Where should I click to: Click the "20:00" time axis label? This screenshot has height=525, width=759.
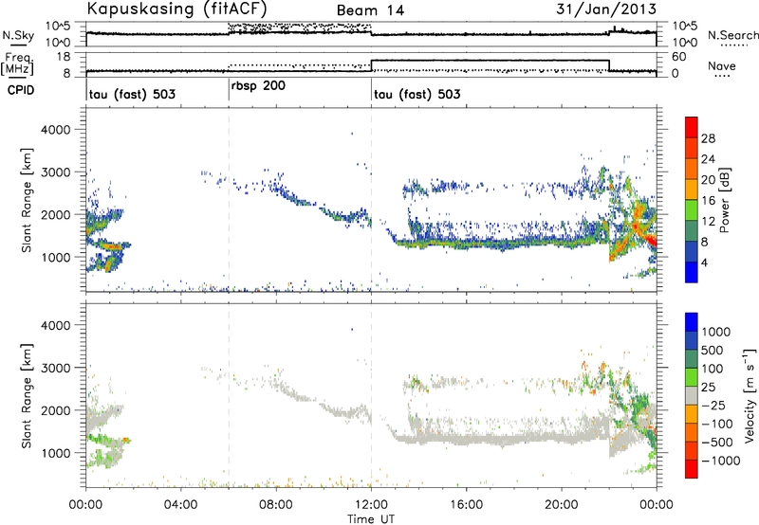(561, 504)
